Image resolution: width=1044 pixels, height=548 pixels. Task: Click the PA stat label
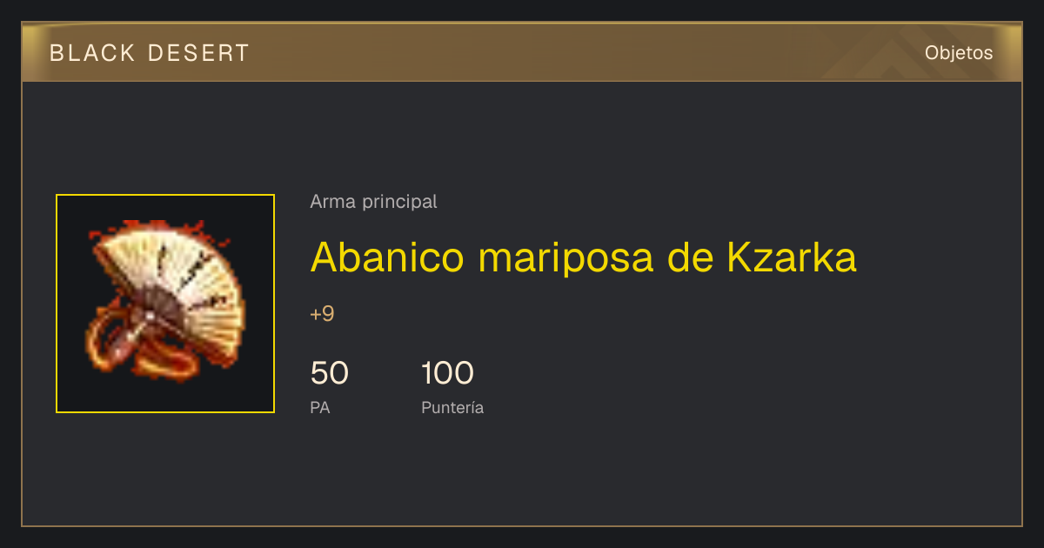319,408
